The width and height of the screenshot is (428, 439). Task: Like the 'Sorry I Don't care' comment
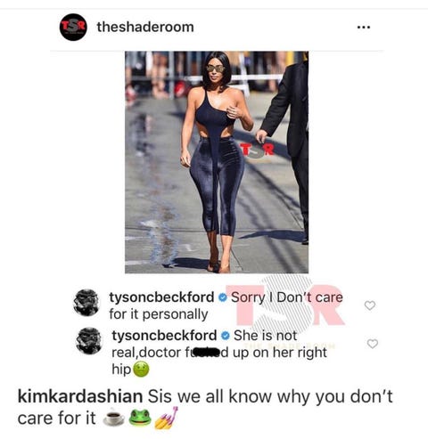[370, 305]
